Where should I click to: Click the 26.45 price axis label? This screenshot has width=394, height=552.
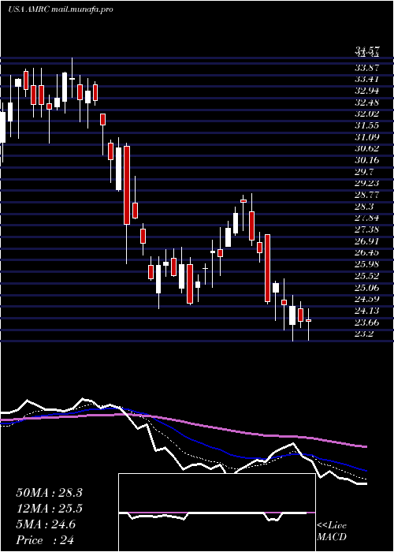pyautogui.click(x=366, y=253)
